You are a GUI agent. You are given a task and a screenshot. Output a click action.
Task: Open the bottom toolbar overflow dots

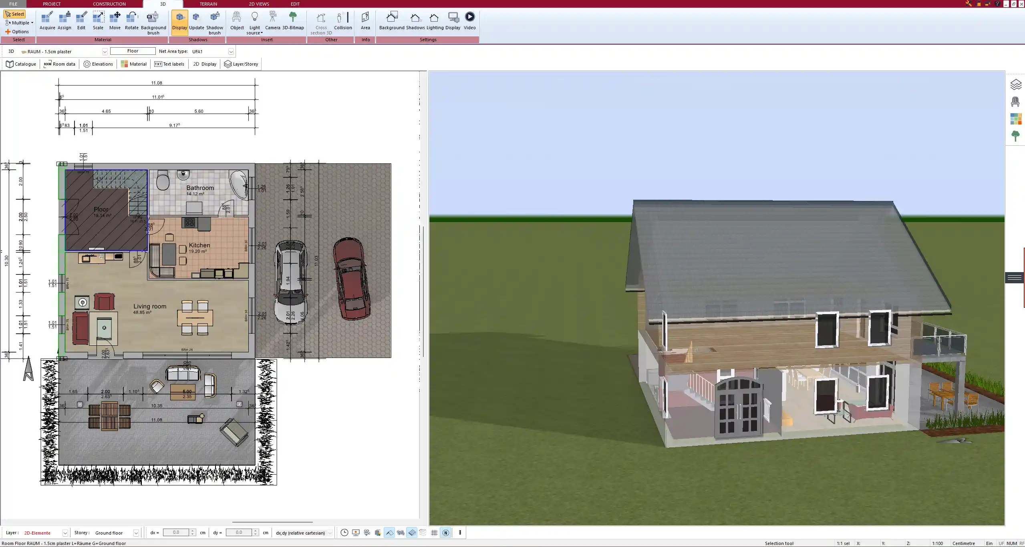point(460,533)
